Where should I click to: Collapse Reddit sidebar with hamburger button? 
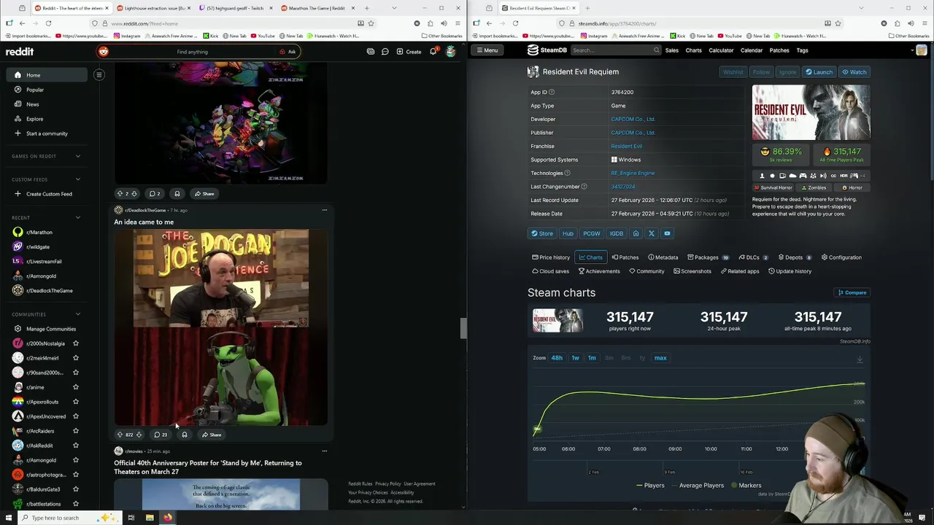tap(99, 74)
